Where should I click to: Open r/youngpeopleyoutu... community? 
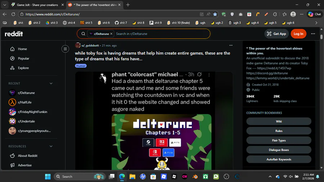pos(34,131)
